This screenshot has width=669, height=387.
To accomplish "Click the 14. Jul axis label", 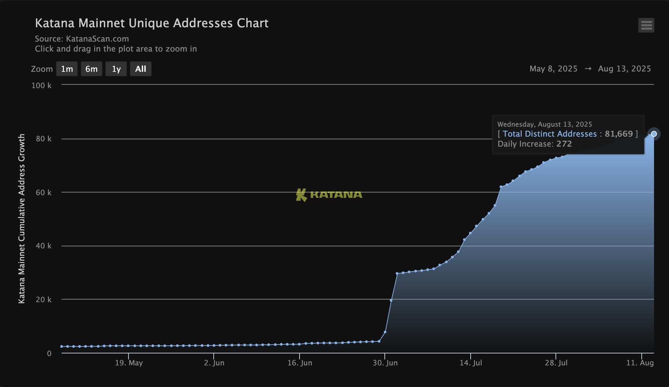I will (x=471, y=363).
